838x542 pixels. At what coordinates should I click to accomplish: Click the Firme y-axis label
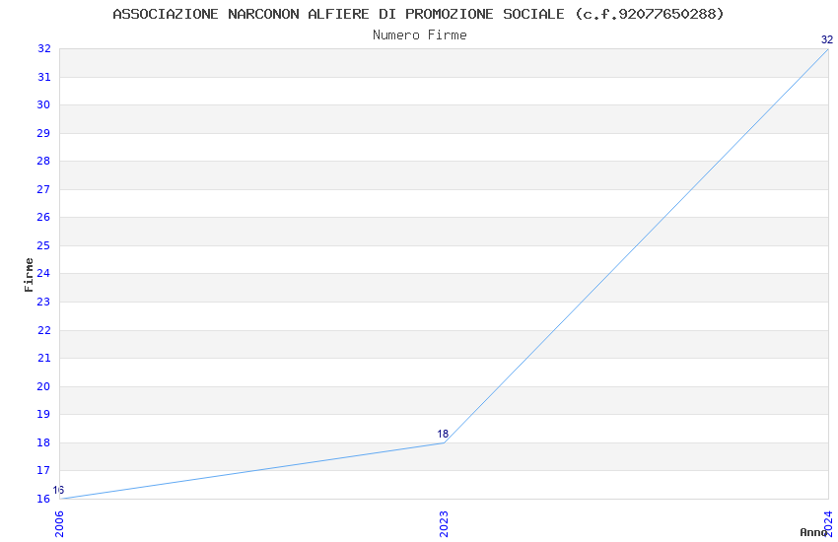coord(29,275)
